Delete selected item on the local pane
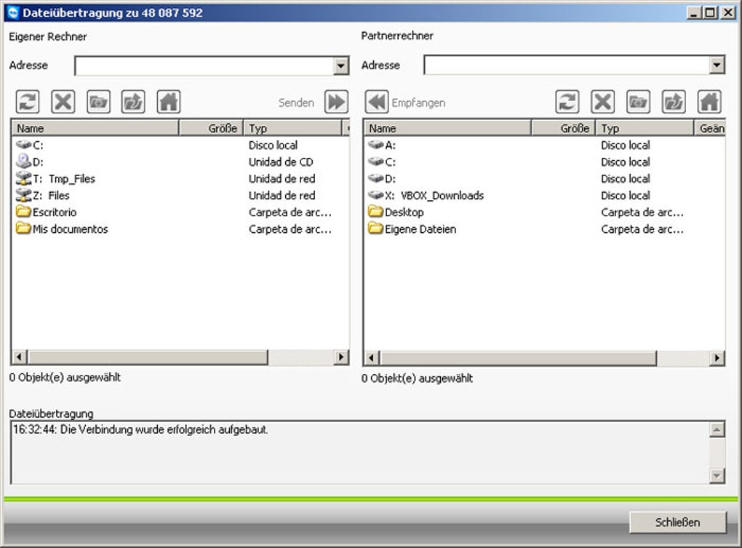742x548 pixels. [63, 101]
